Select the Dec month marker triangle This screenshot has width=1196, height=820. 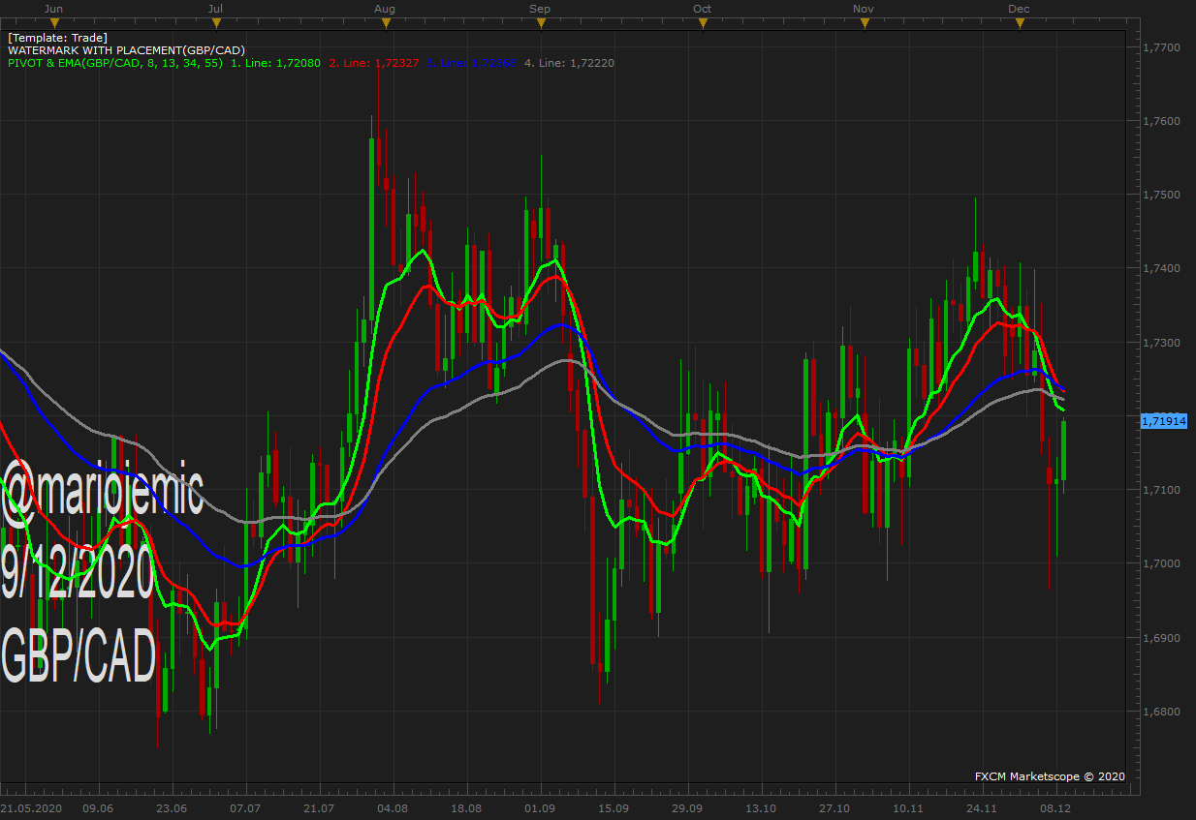[x=1019, y=22]
